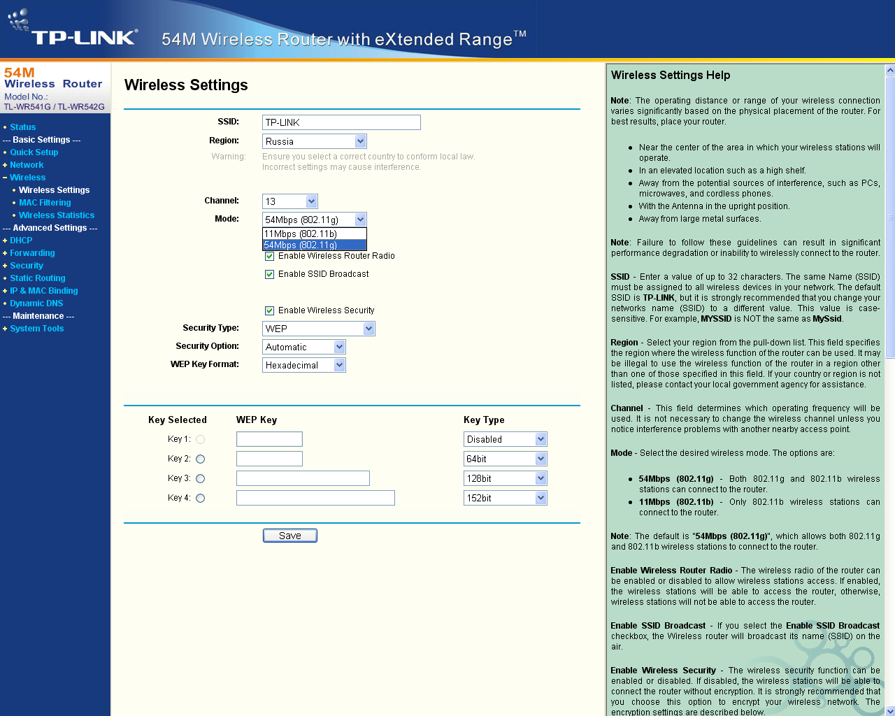Open Wireless Statistics in the sidebar

[x=57, y=215]
